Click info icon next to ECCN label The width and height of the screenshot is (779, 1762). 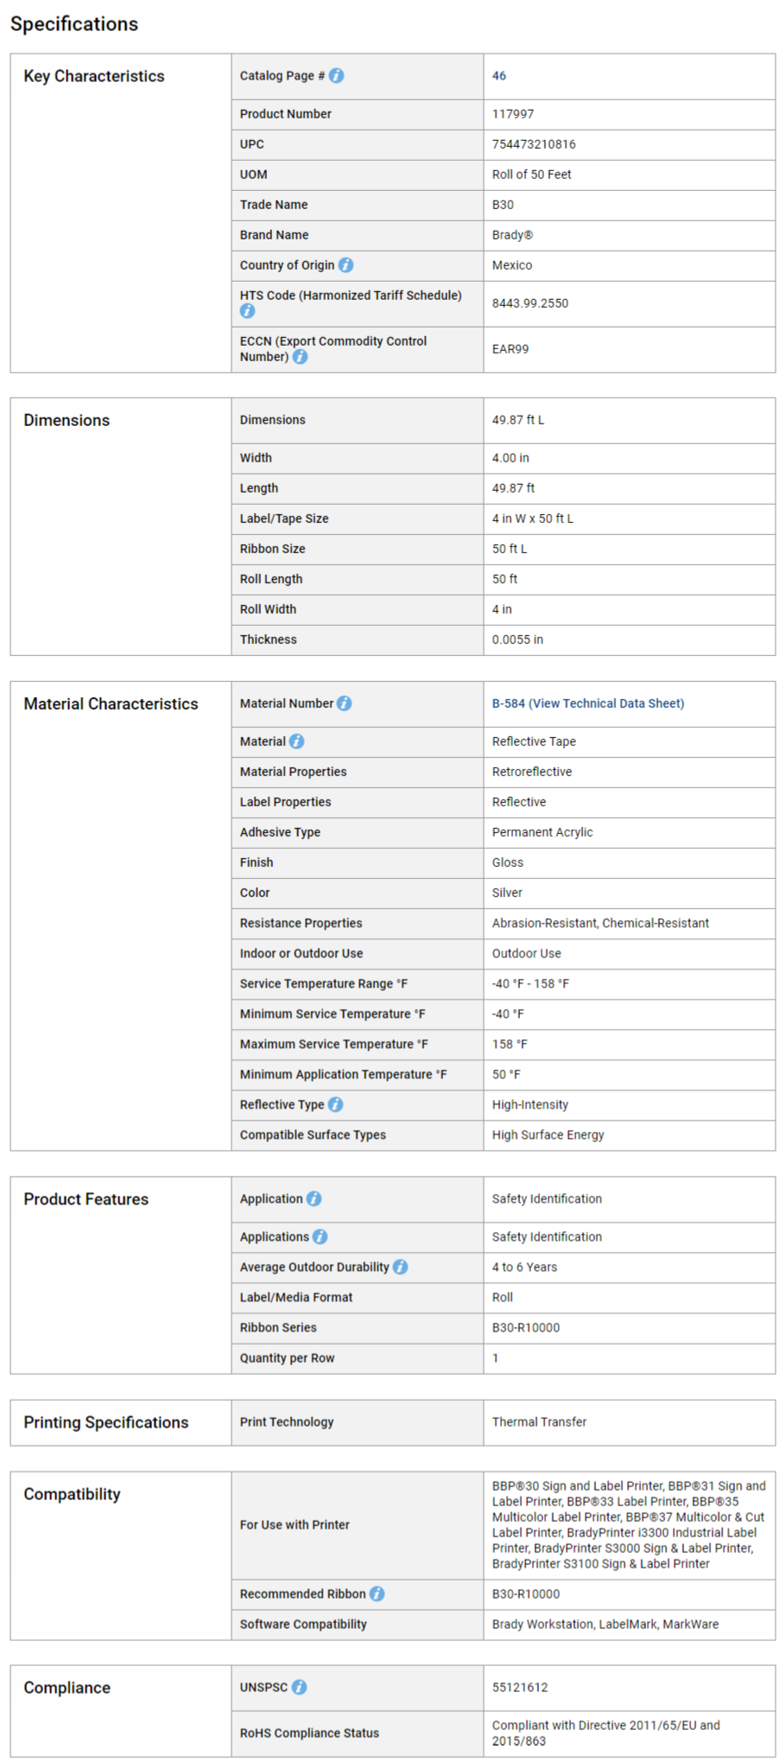[300, 357]
